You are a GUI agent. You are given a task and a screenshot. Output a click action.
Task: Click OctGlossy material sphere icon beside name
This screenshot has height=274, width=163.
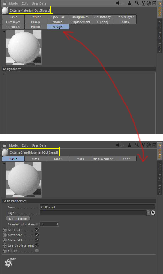pos(5,10)
